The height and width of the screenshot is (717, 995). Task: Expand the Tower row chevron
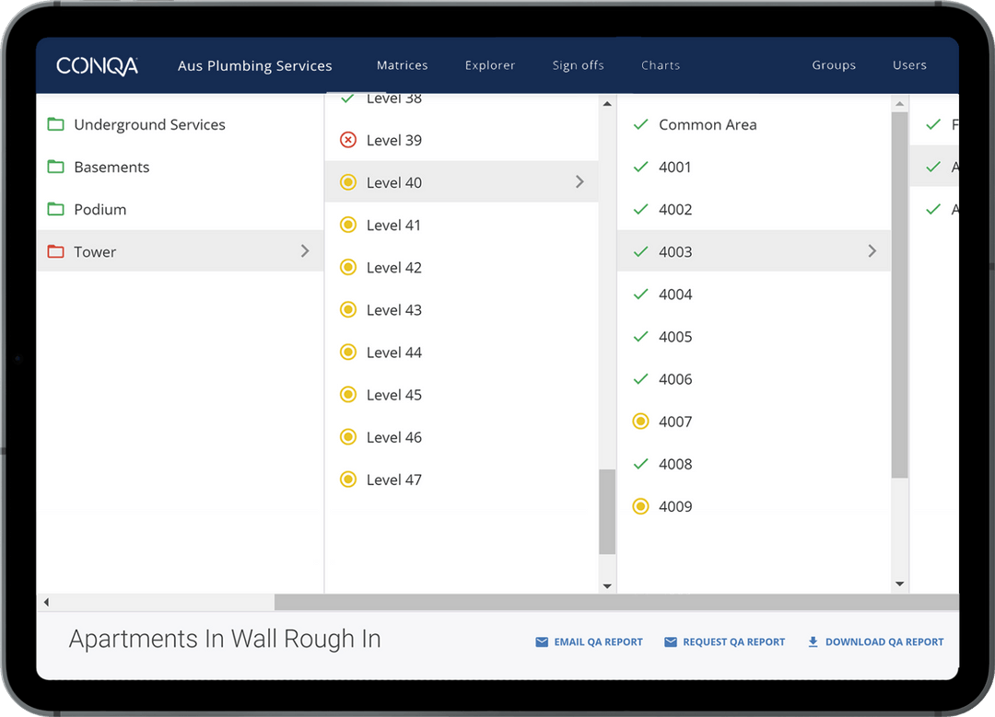point(305,251)
